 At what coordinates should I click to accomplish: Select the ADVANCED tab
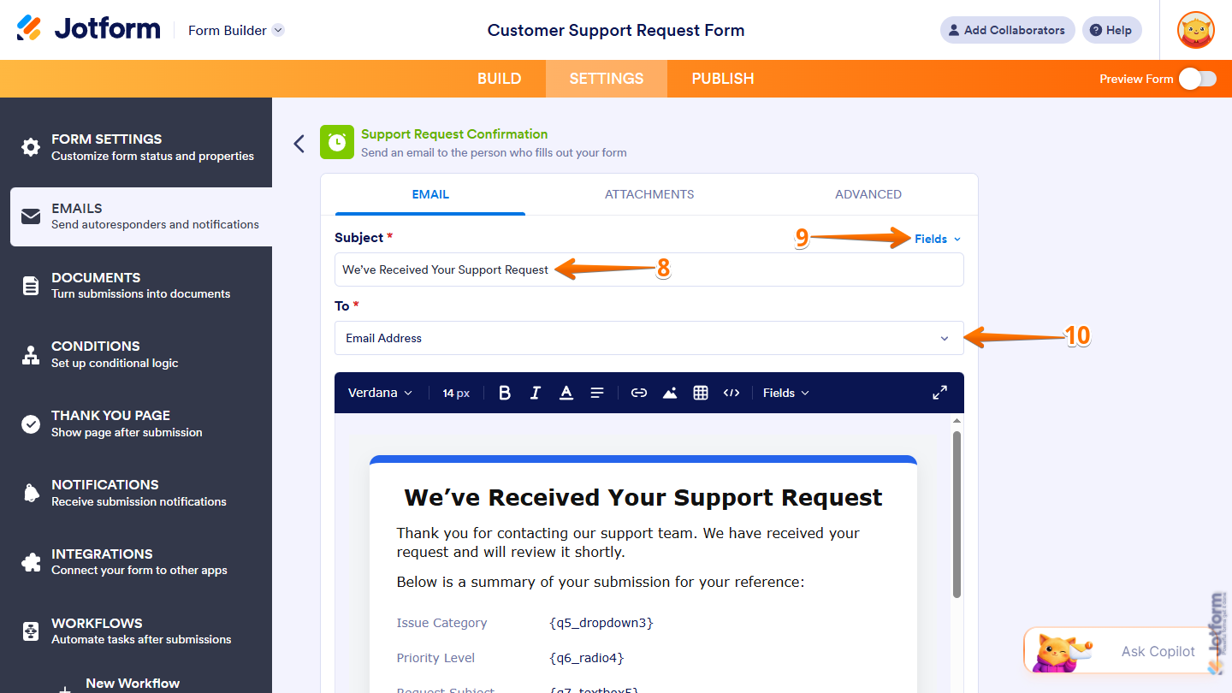point(868,194)
